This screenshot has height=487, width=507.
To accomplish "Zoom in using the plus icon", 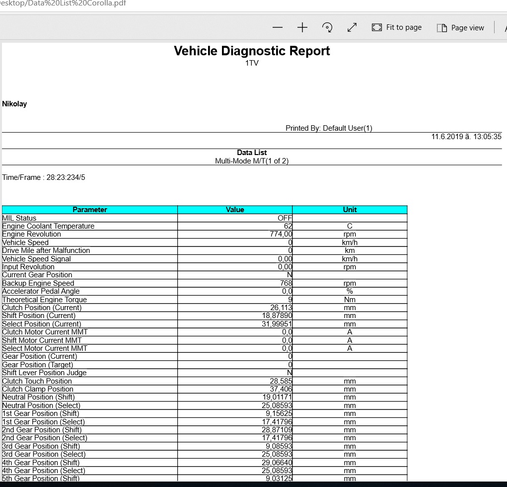I will (302, 28).
